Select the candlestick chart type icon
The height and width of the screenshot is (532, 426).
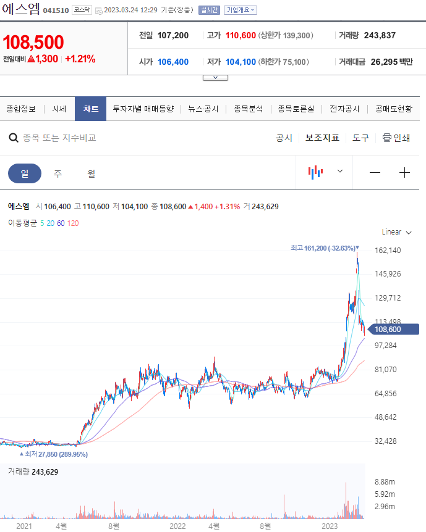[315, 172]
